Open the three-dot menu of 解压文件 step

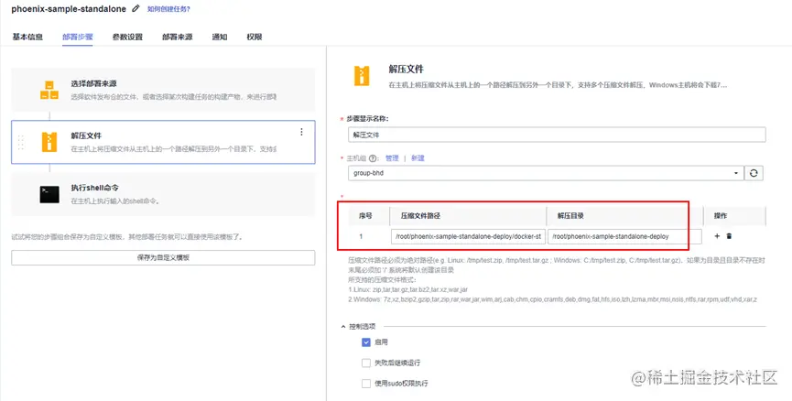(x=301, y=132)
